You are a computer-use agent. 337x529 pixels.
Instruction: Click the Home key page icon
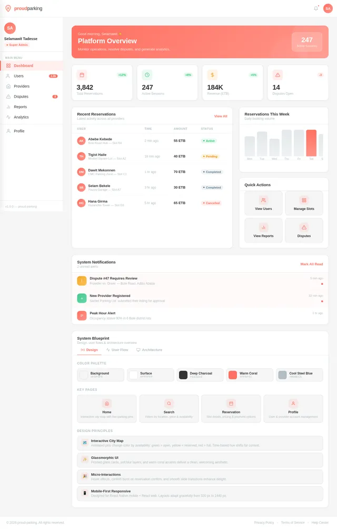(x=107, y=403)
